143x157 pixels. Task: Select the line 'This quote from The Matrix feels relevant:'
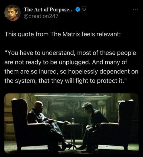[x=63, y=34]
